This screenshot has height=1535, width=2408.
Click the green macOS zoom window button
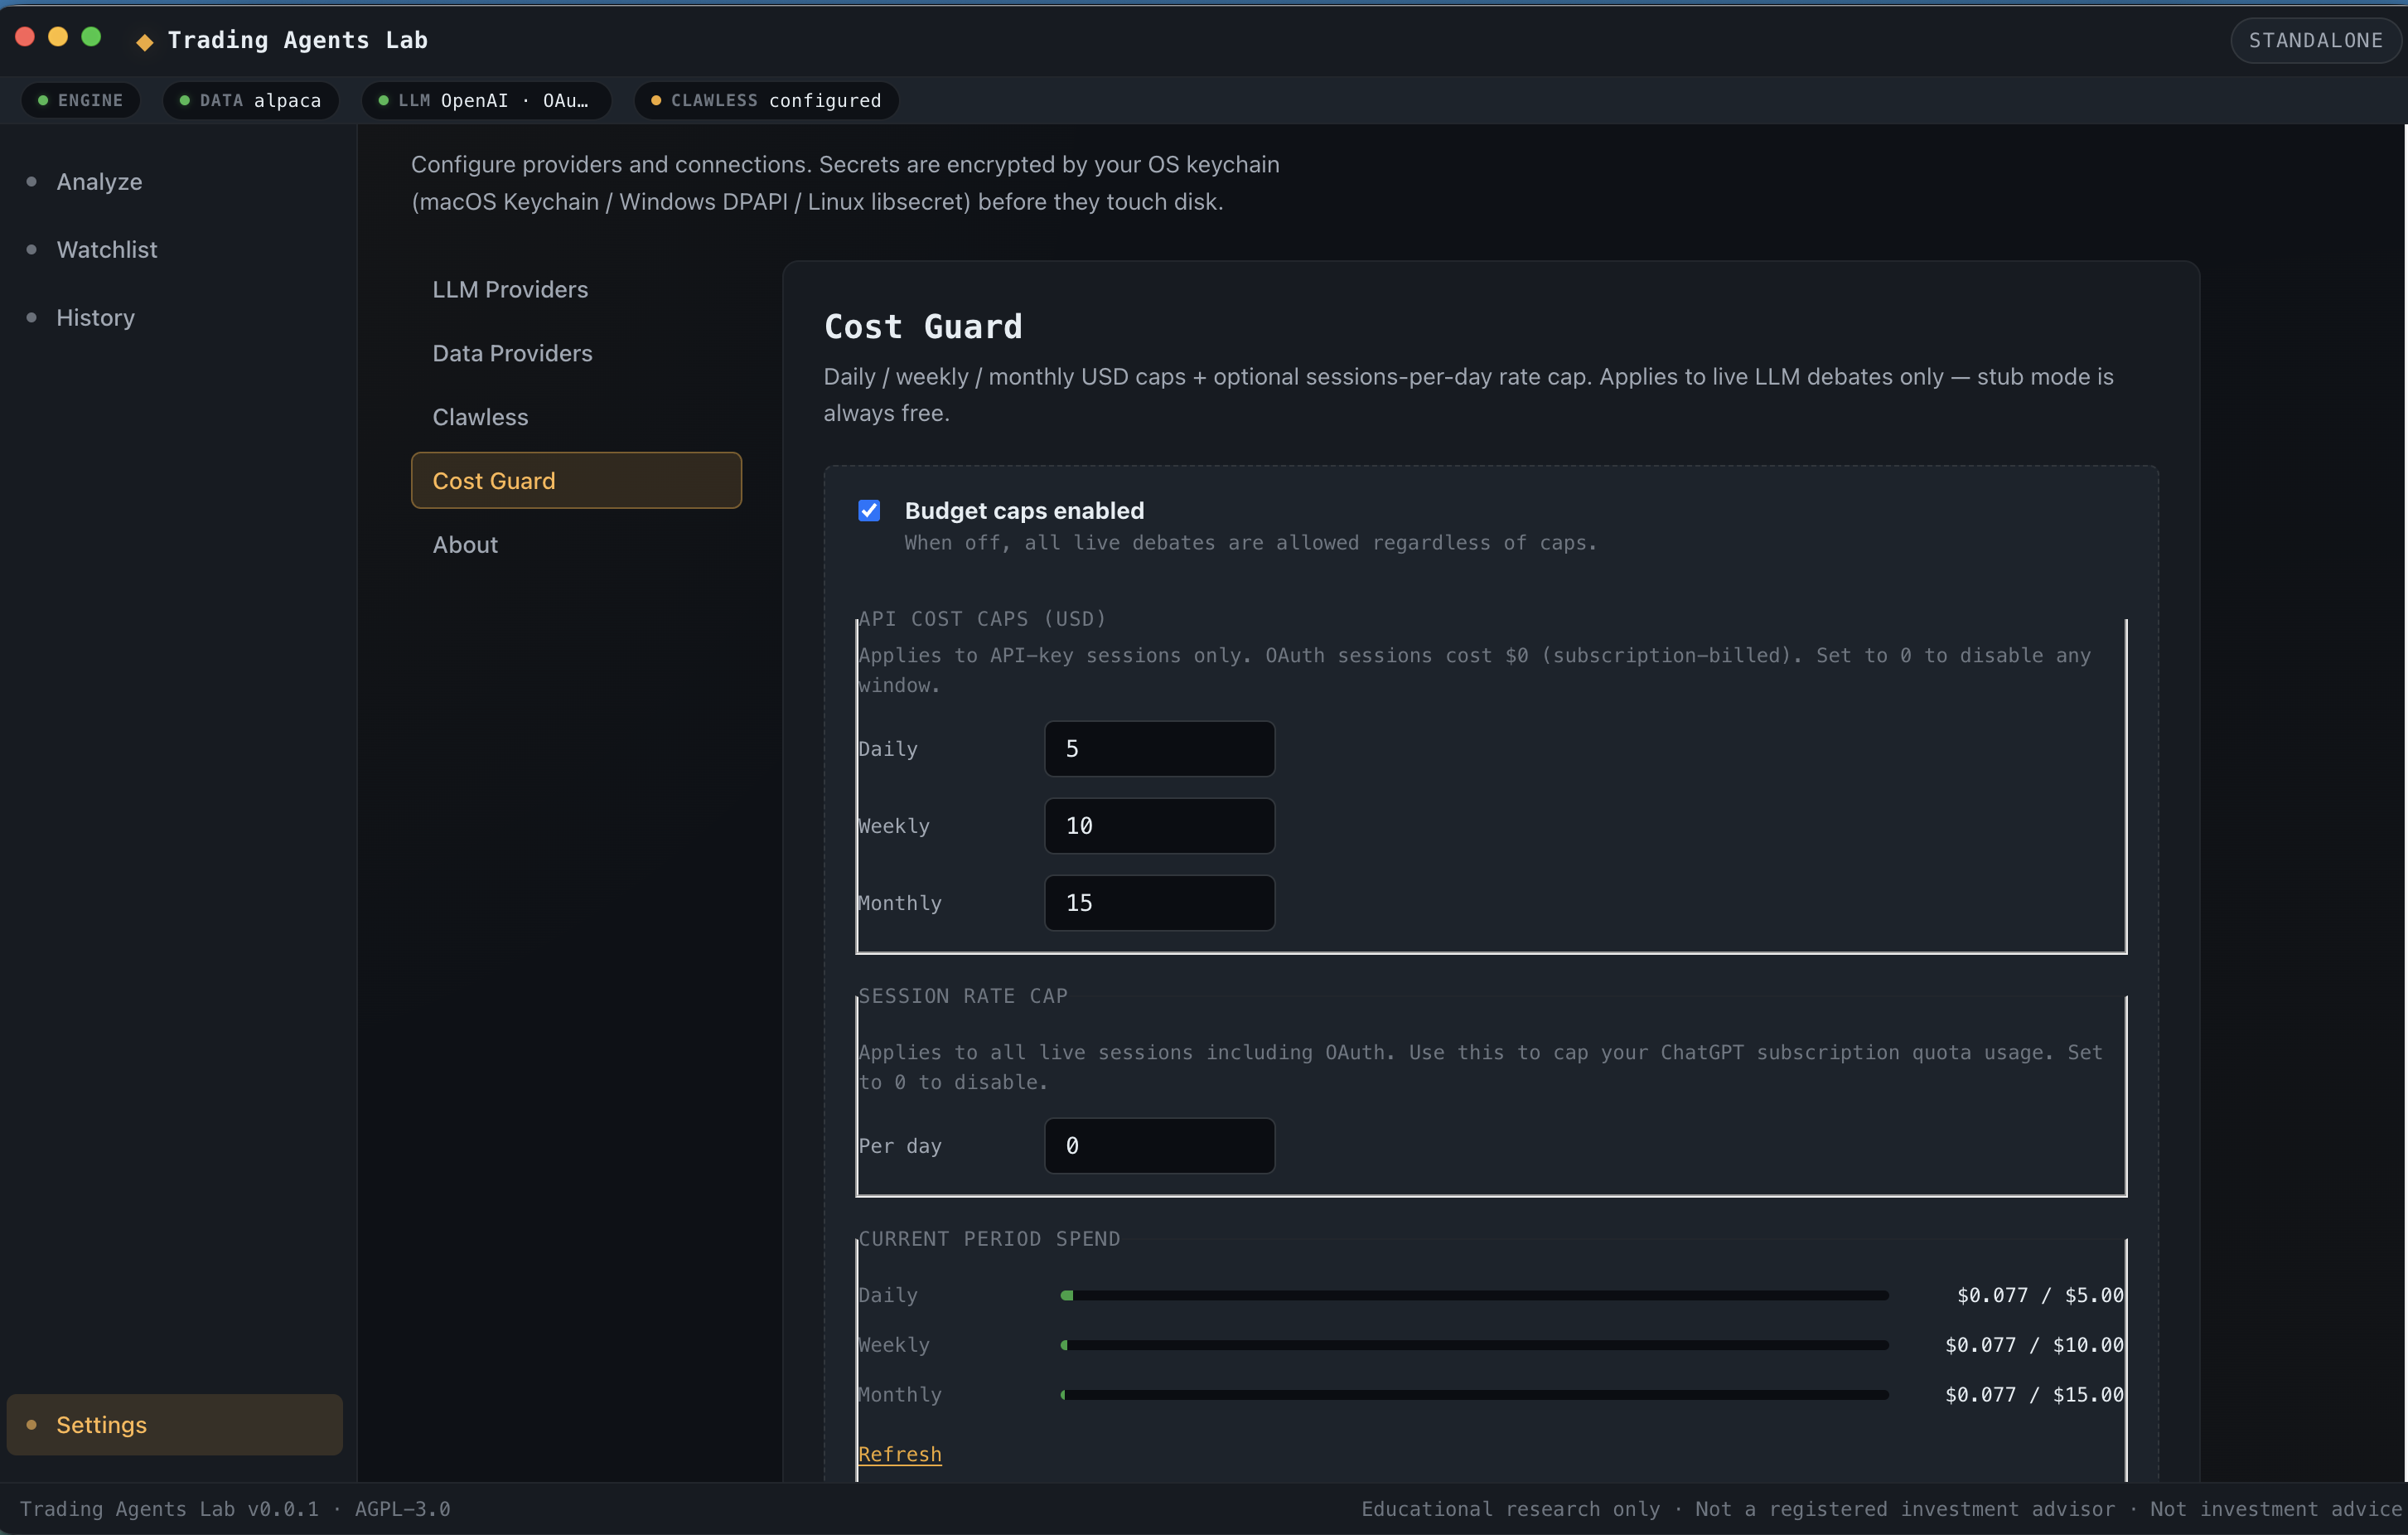pos(91,37)
